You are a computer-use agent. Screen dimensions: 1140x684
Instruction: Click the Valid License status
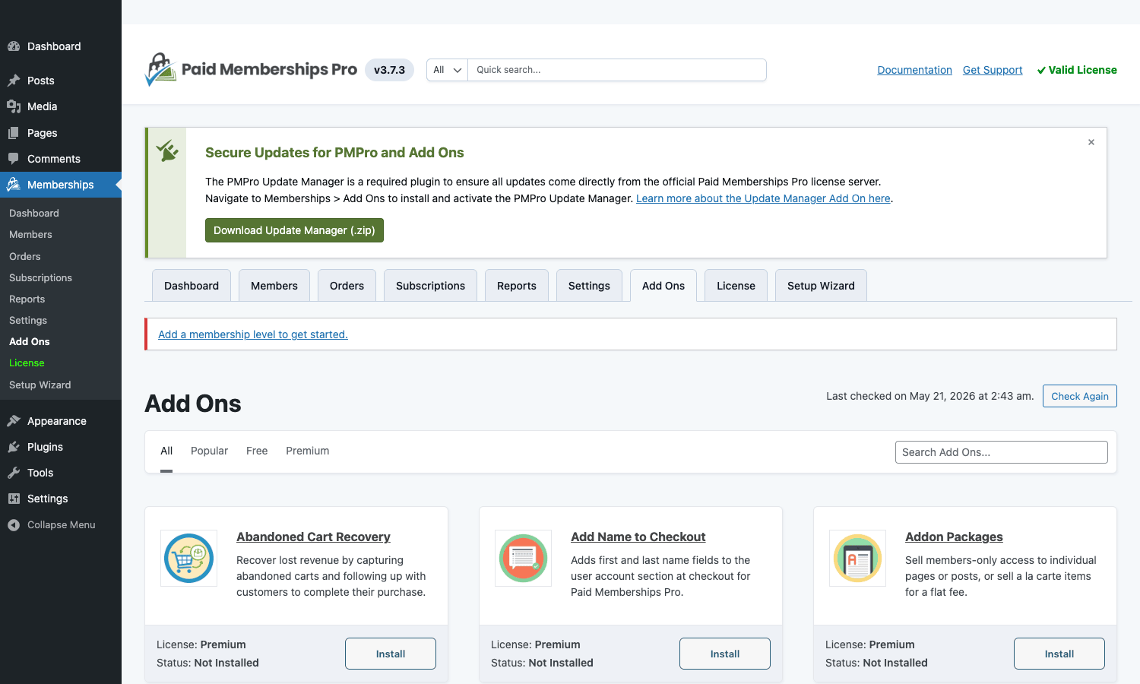(x=1077, y=70)
